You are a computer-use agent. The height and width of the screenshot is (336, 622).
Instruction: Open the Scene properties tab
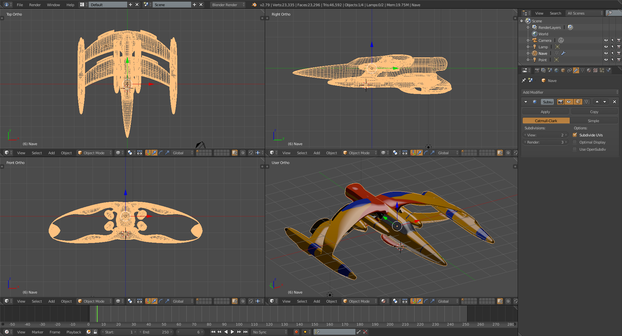[550, 70]
